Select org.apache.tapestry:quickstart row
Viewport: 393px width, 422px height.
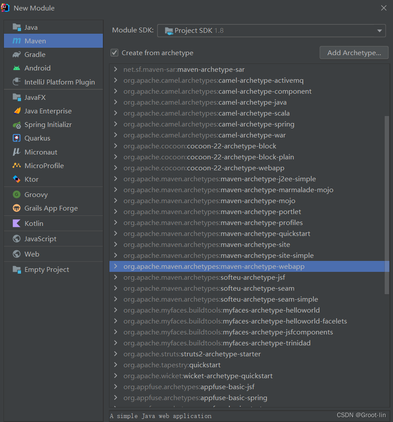pyautogui.click(x=249, y=365)
